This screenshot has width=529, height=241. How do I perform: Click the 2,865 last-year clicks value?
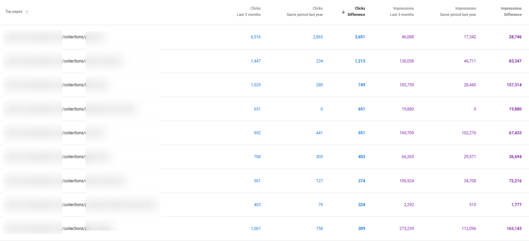318,37
